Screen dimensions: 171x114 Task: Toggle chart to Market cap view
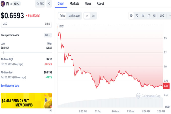click(74, 16)
